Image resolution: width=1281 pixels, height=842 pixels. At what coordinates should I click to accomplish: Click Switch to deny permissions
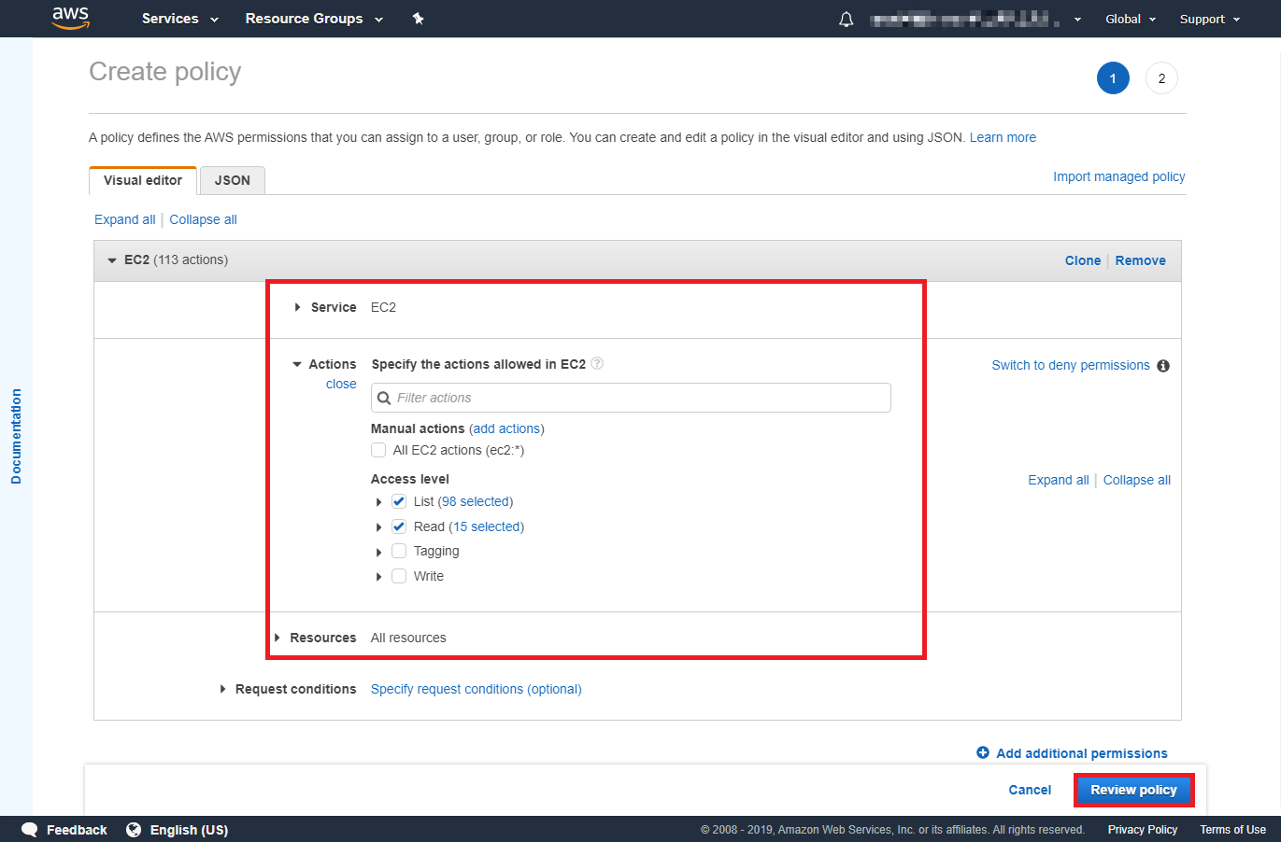pyautogui.click(x=1071, y=365)
